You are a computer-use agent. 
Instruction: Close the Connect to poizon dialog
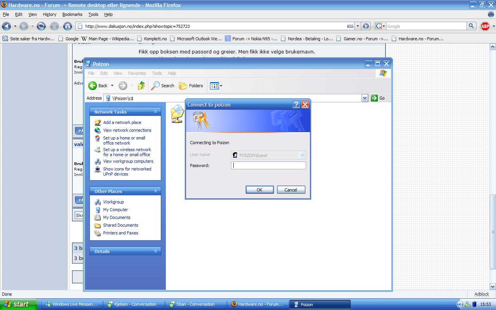(x=305, y=105)
